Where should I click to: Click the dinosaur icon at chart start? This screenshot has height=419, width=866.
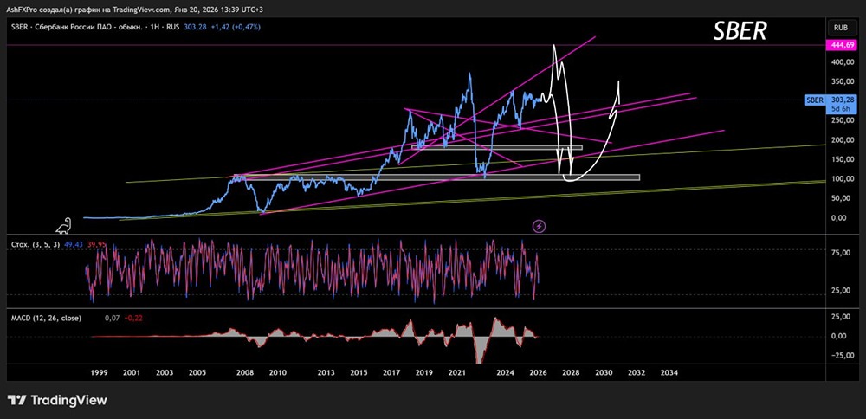pyautogui.click(x=64, y=226)
